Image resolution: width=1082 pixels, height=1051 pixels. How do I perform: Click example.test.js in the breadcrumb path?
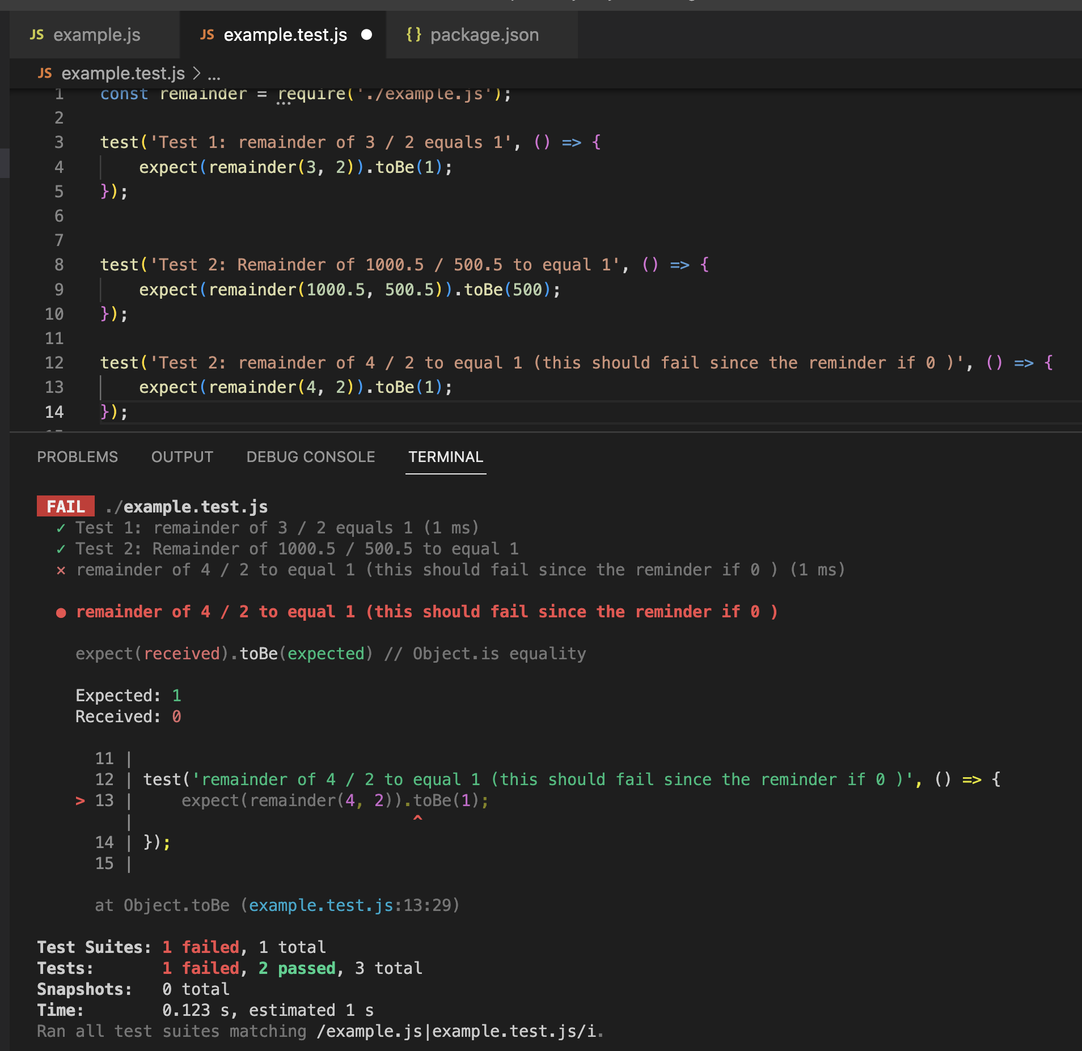tap(123, 73)
